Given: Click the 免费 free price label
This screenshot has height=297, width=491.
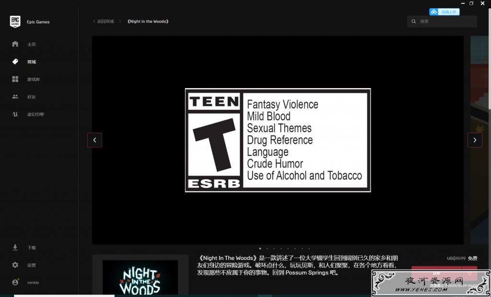Looking at the screenshot, I should [x=472, y=258].
